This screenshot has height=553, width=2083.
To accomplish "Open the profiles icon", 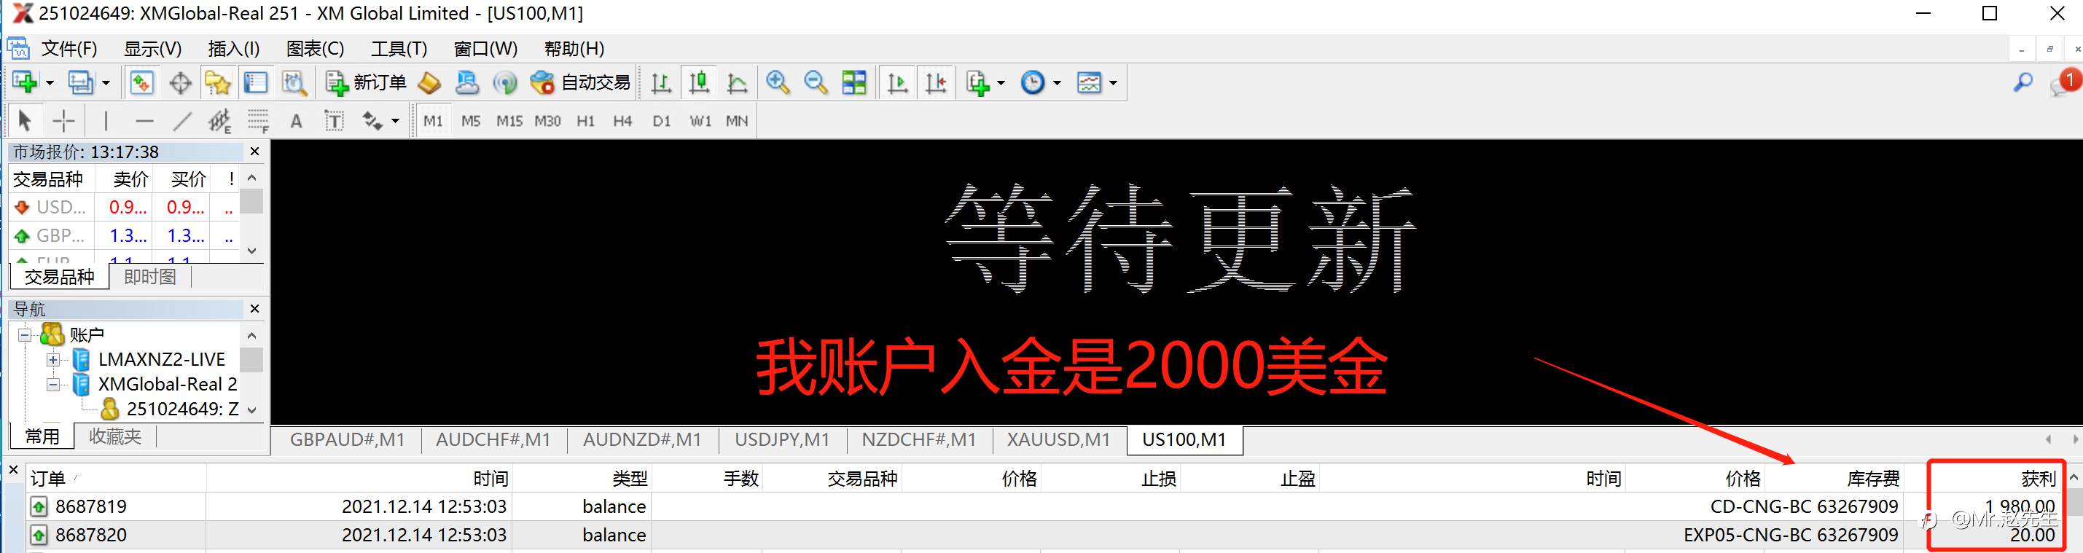I will pyautogui.click(x=80, y=82).
